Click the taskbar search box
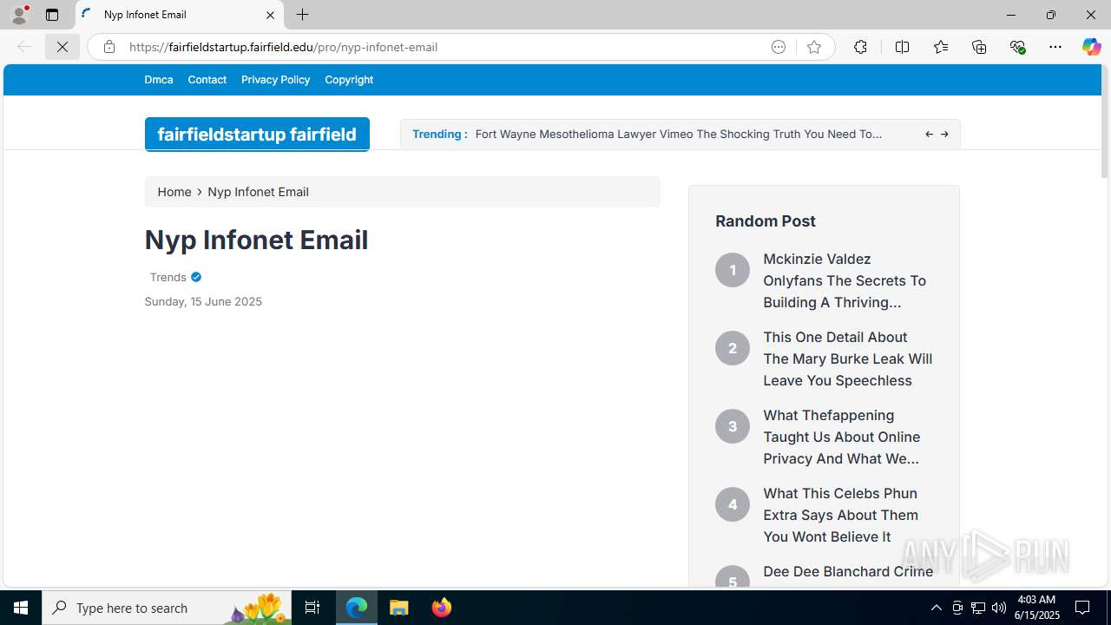 click(x=167, y=608)
